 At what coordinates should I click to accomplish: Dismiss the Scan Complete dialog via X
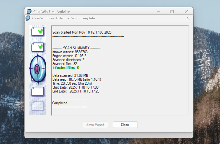(188, 18)
